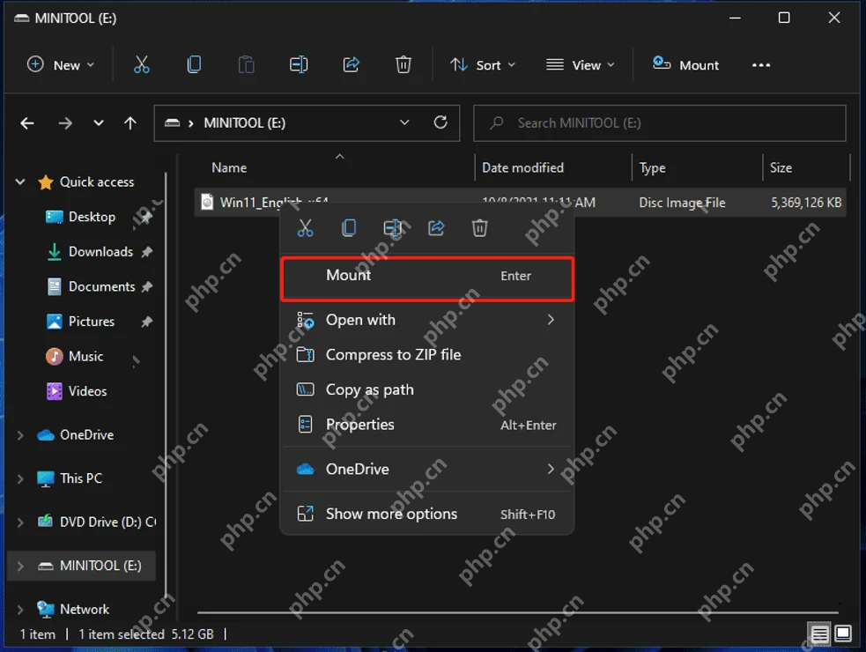Click Rename icon in the context menu
Screen dimensions: 866x652
393,227
